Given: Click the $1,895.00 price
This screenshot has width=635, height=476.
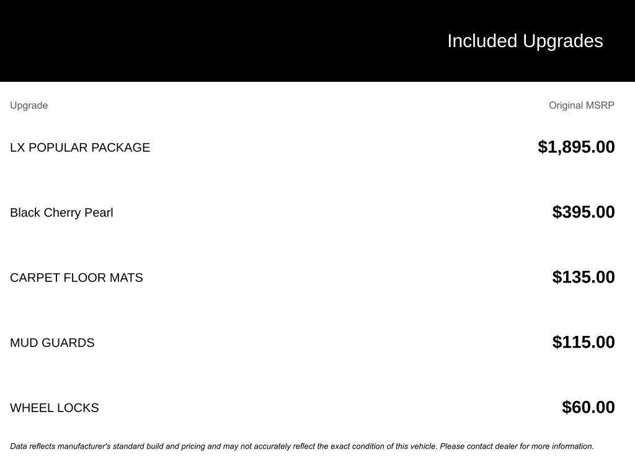Looking at the screenshot, I should 576,147.
